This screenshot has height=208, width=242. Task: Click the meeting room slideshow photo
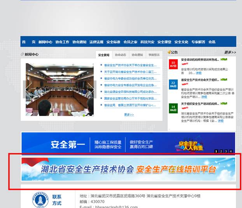click(60, 89)
